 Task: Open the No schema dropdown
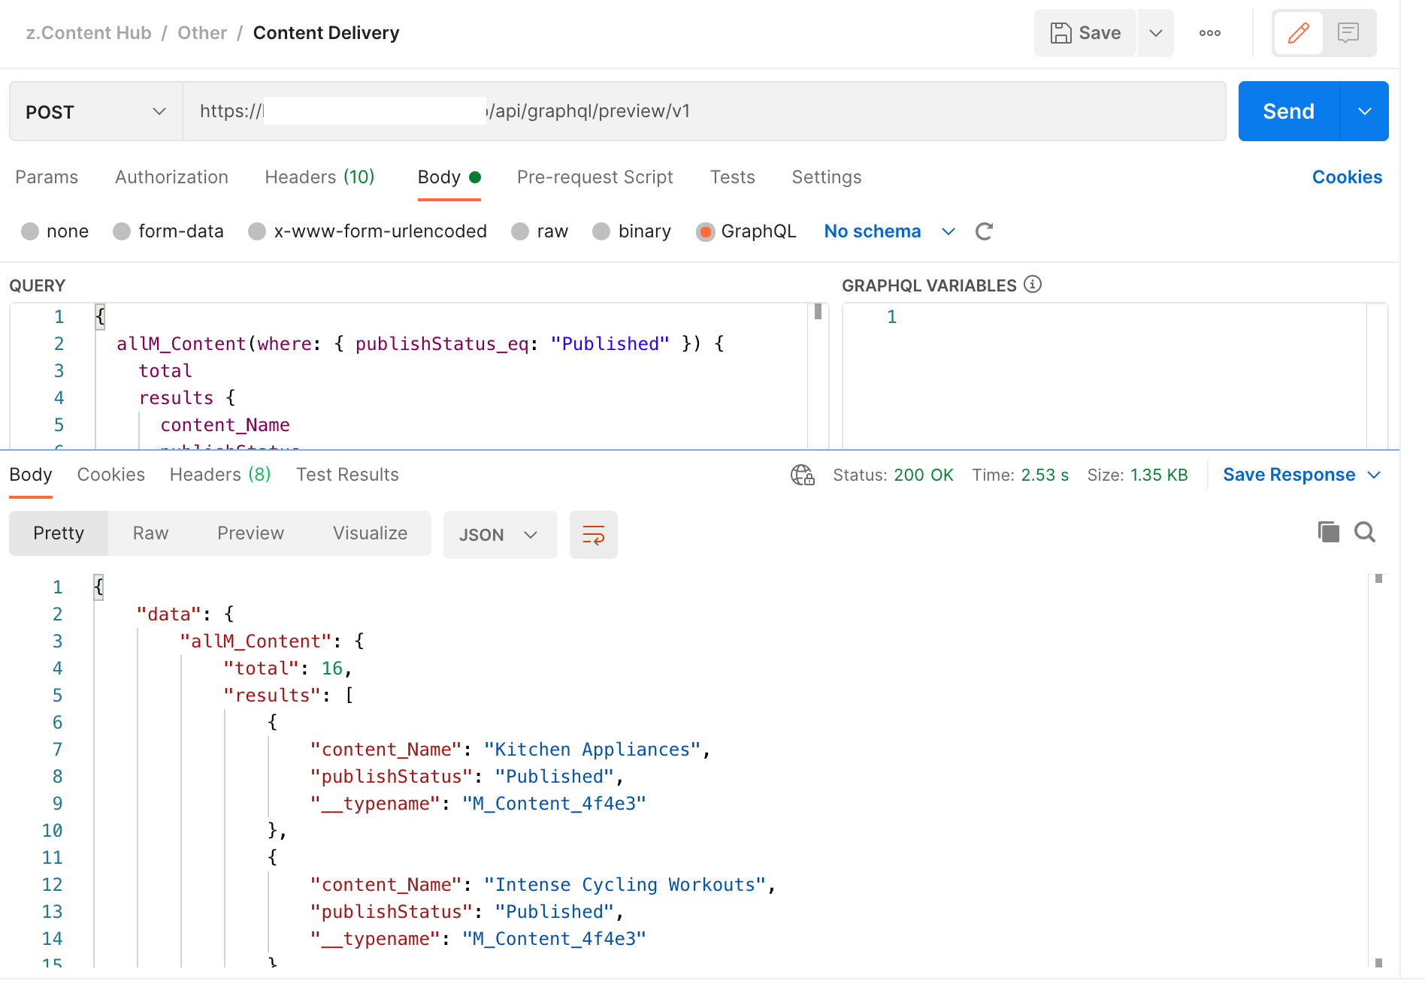(x=890, y=231)
